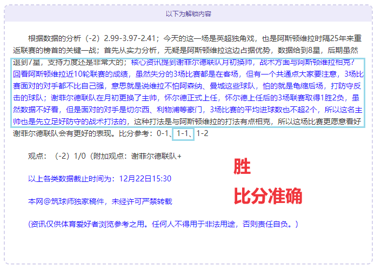Click the score reference "0-1"
381x271 pixels.
tap(163, 133)
